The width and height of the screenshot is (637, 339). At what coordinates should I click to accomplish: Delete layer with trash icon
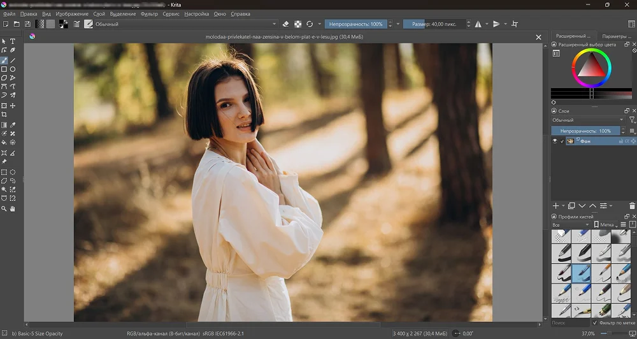[x=632, y=206]
